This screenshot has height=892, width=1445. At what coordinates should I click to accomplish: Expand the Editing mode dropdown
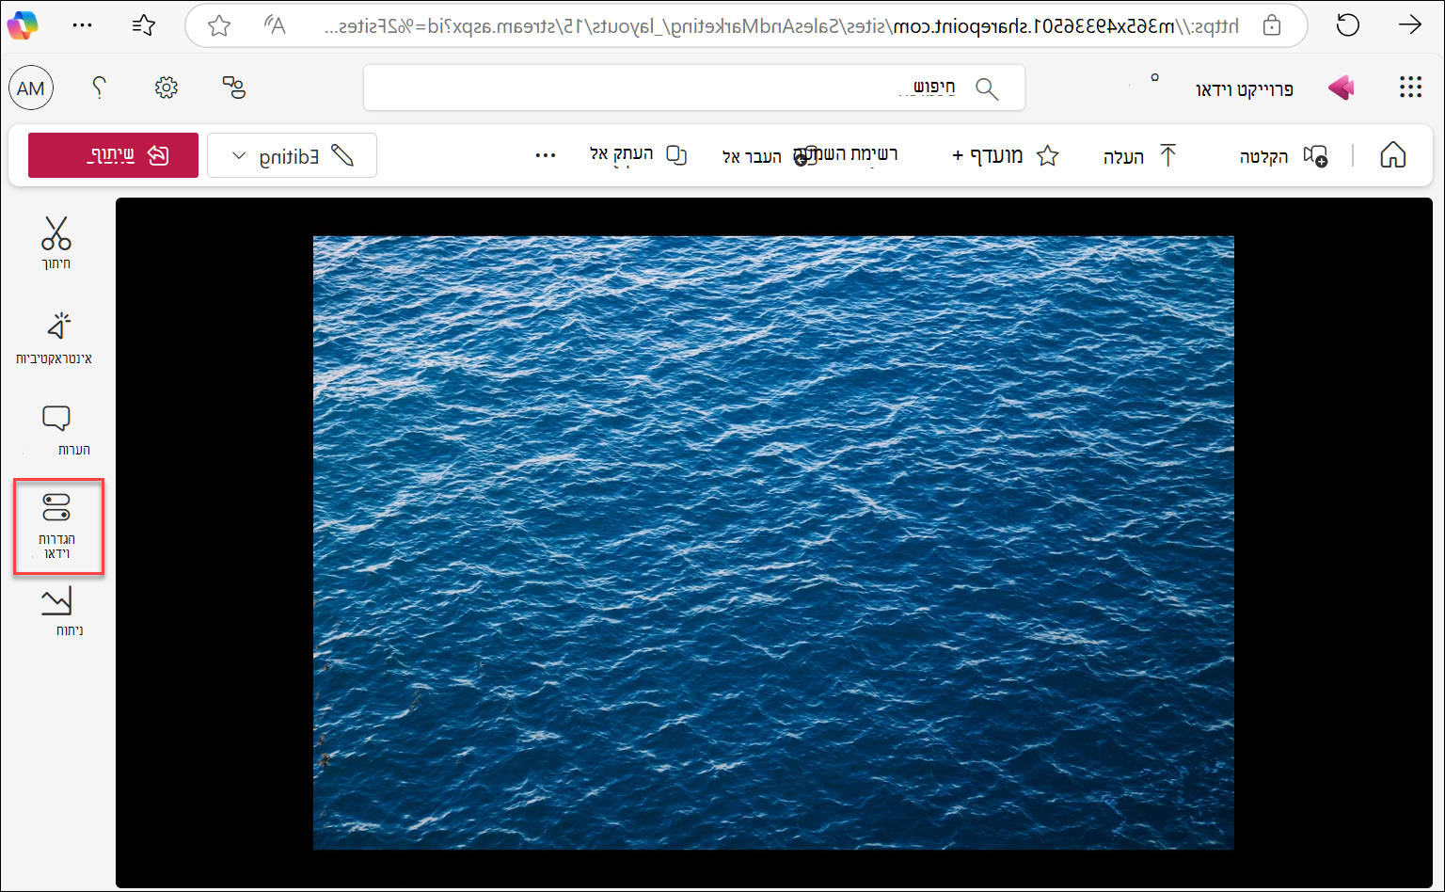(292, 155)
